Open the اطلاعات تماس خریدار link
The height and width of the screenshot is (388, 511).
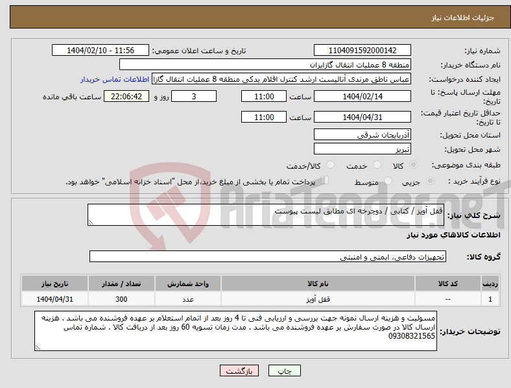[115, 79]
